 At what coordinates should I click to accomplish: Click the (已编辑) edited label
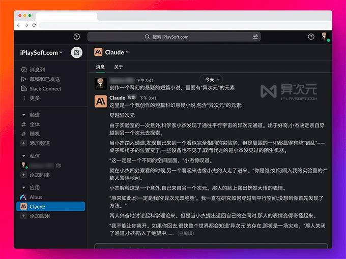[x=186, y=233]
